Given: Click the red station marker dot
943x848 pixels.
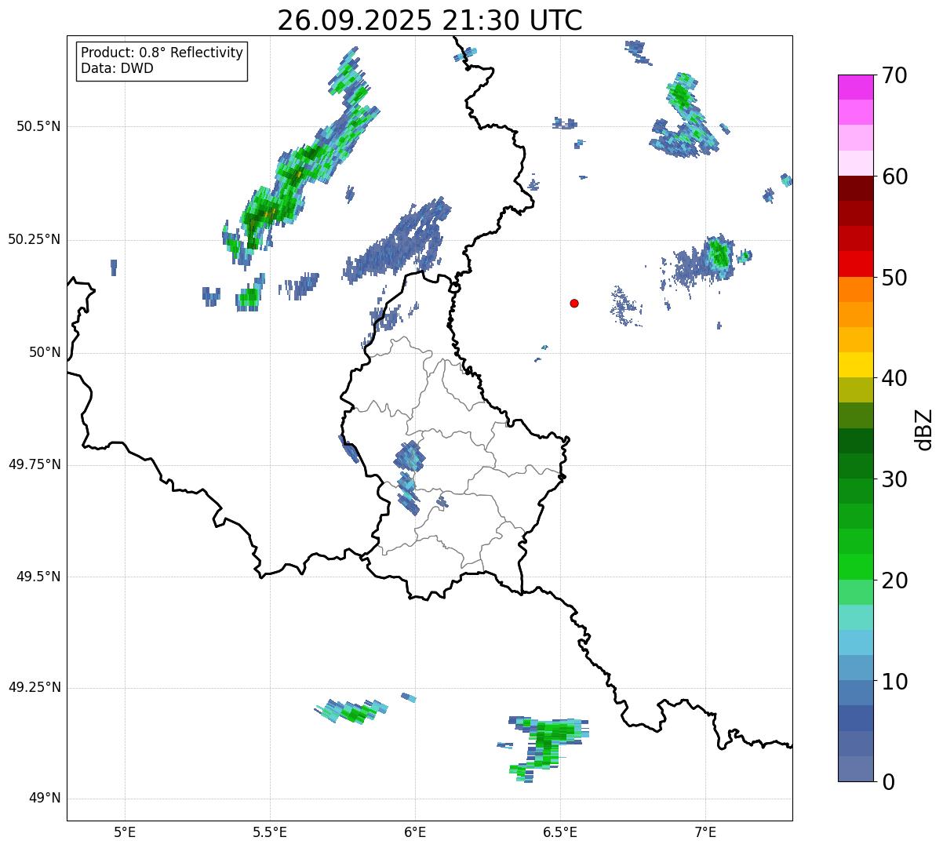Looking at the screenshot, I should coord(574,303).
